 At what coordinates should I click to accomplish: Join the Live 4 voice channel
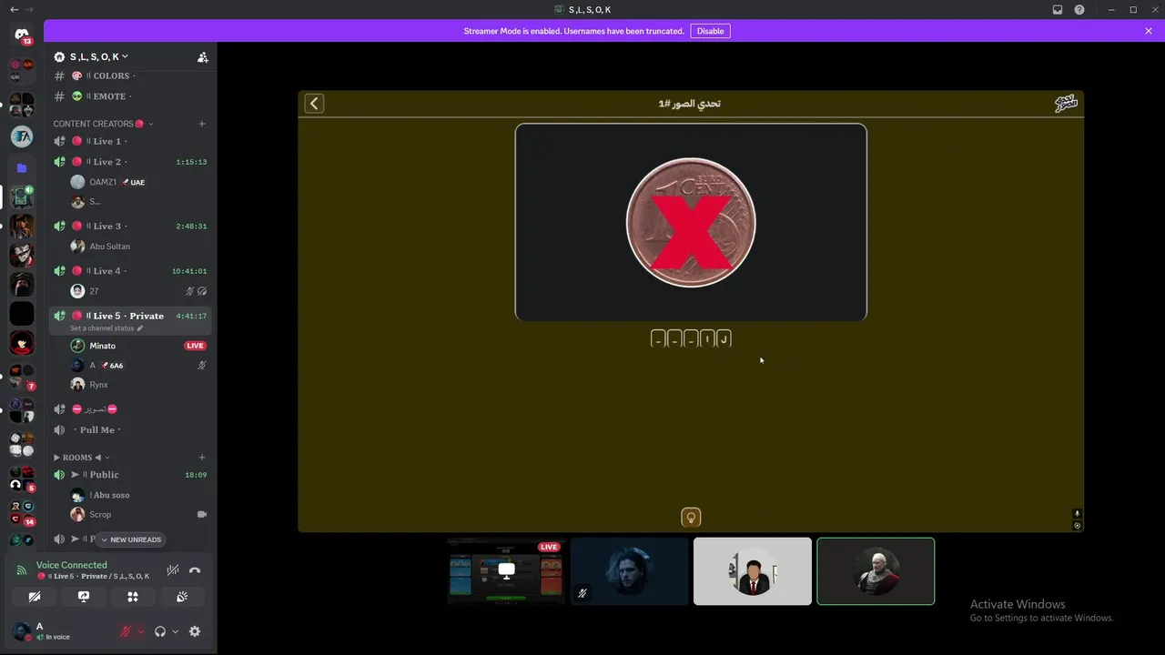coord(130,271)
